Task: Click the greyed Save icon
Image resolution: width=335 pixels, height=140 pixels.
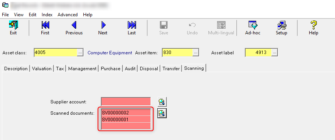Action: tap(164, 28)
